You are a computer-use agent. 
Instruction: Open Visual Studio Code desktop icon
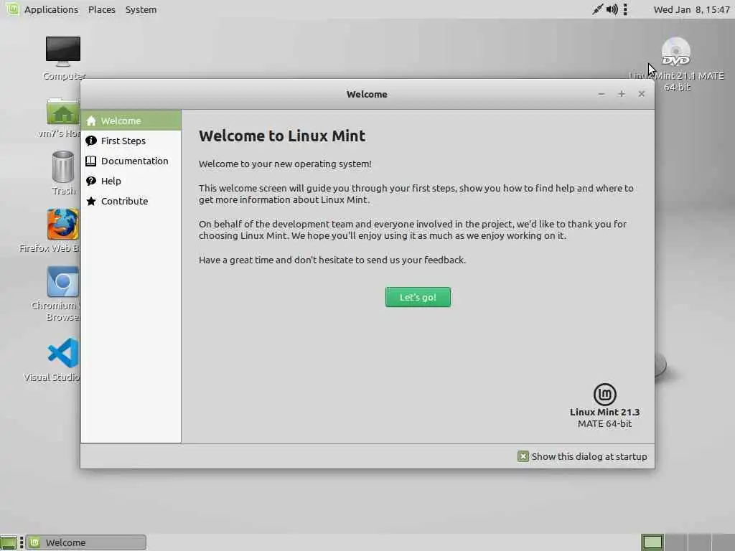point(63,353)
